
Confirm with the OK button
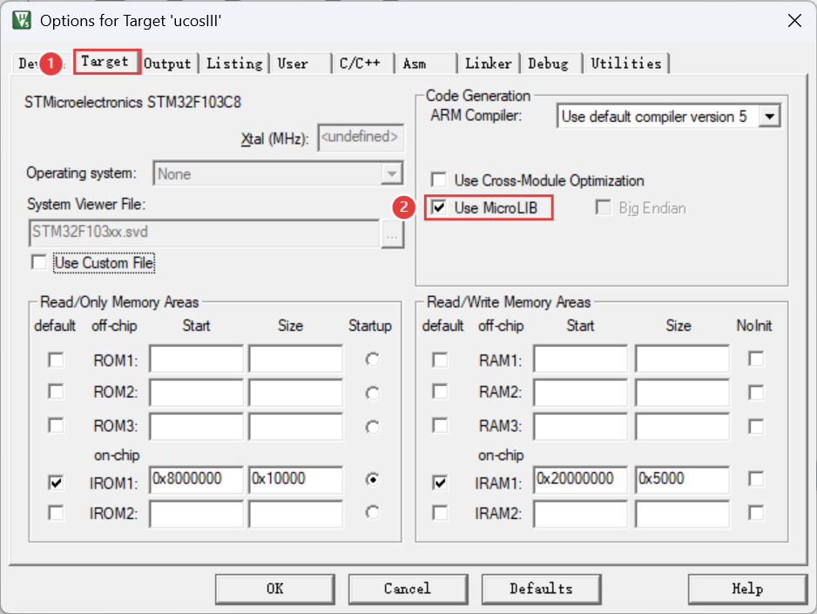click(x=275, y=589)
